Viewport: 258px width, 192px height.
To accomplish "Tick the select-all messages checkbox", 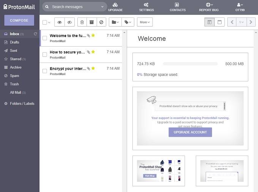I will (45, 22).
